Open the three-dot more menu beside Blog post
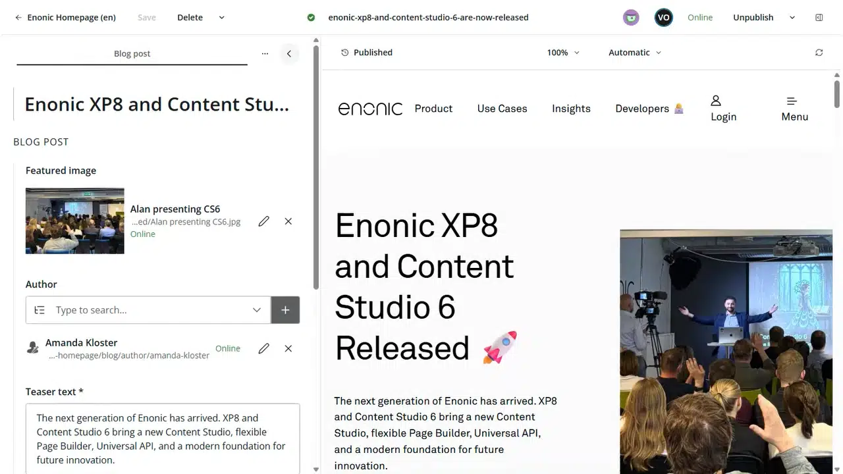 (x=265, y=54)
